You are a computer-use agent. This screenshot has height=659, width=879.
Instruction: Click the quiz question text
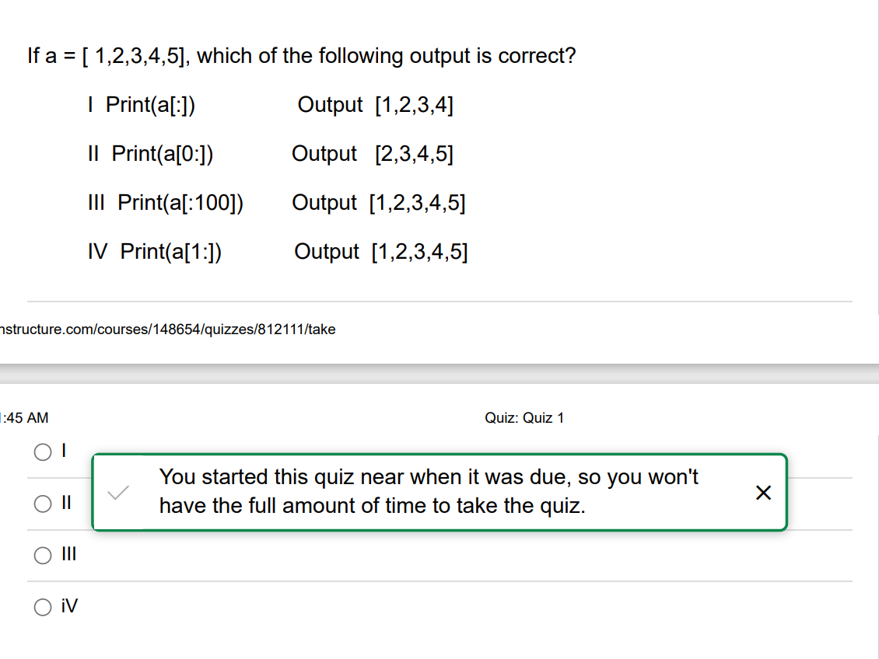click(x=302, y=55)
